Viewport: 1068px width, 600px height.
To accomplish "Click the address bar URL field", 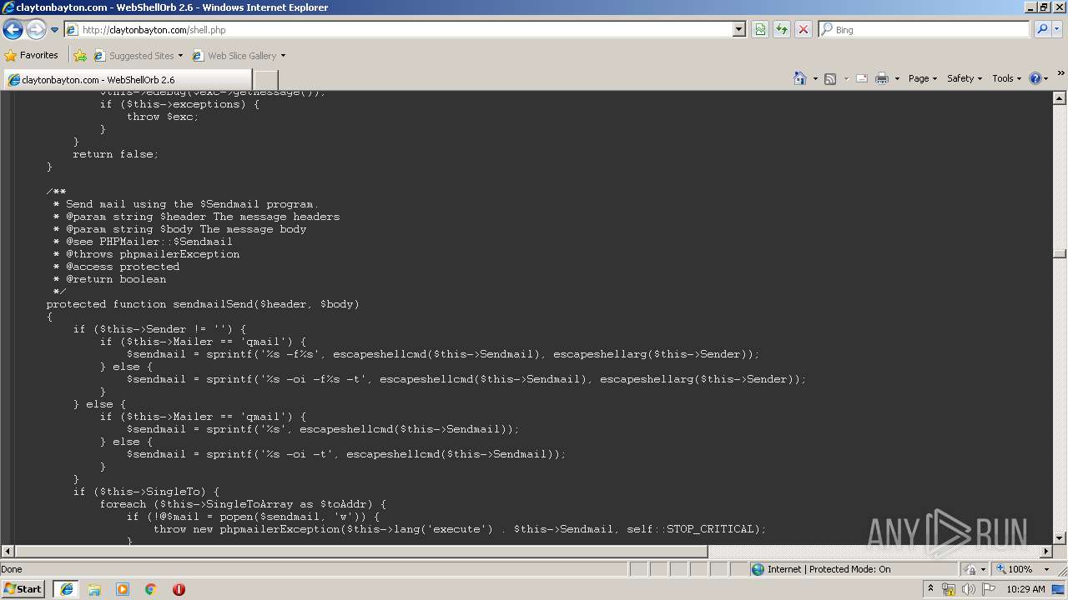I will (x=405, y=30).
